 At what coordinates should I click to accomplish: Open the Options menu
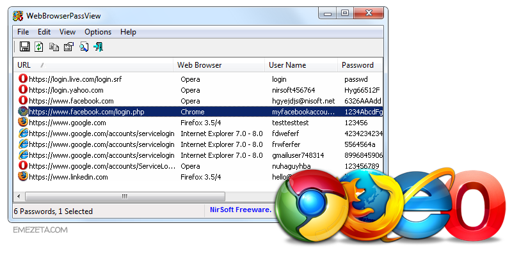(x=98, y=32)
